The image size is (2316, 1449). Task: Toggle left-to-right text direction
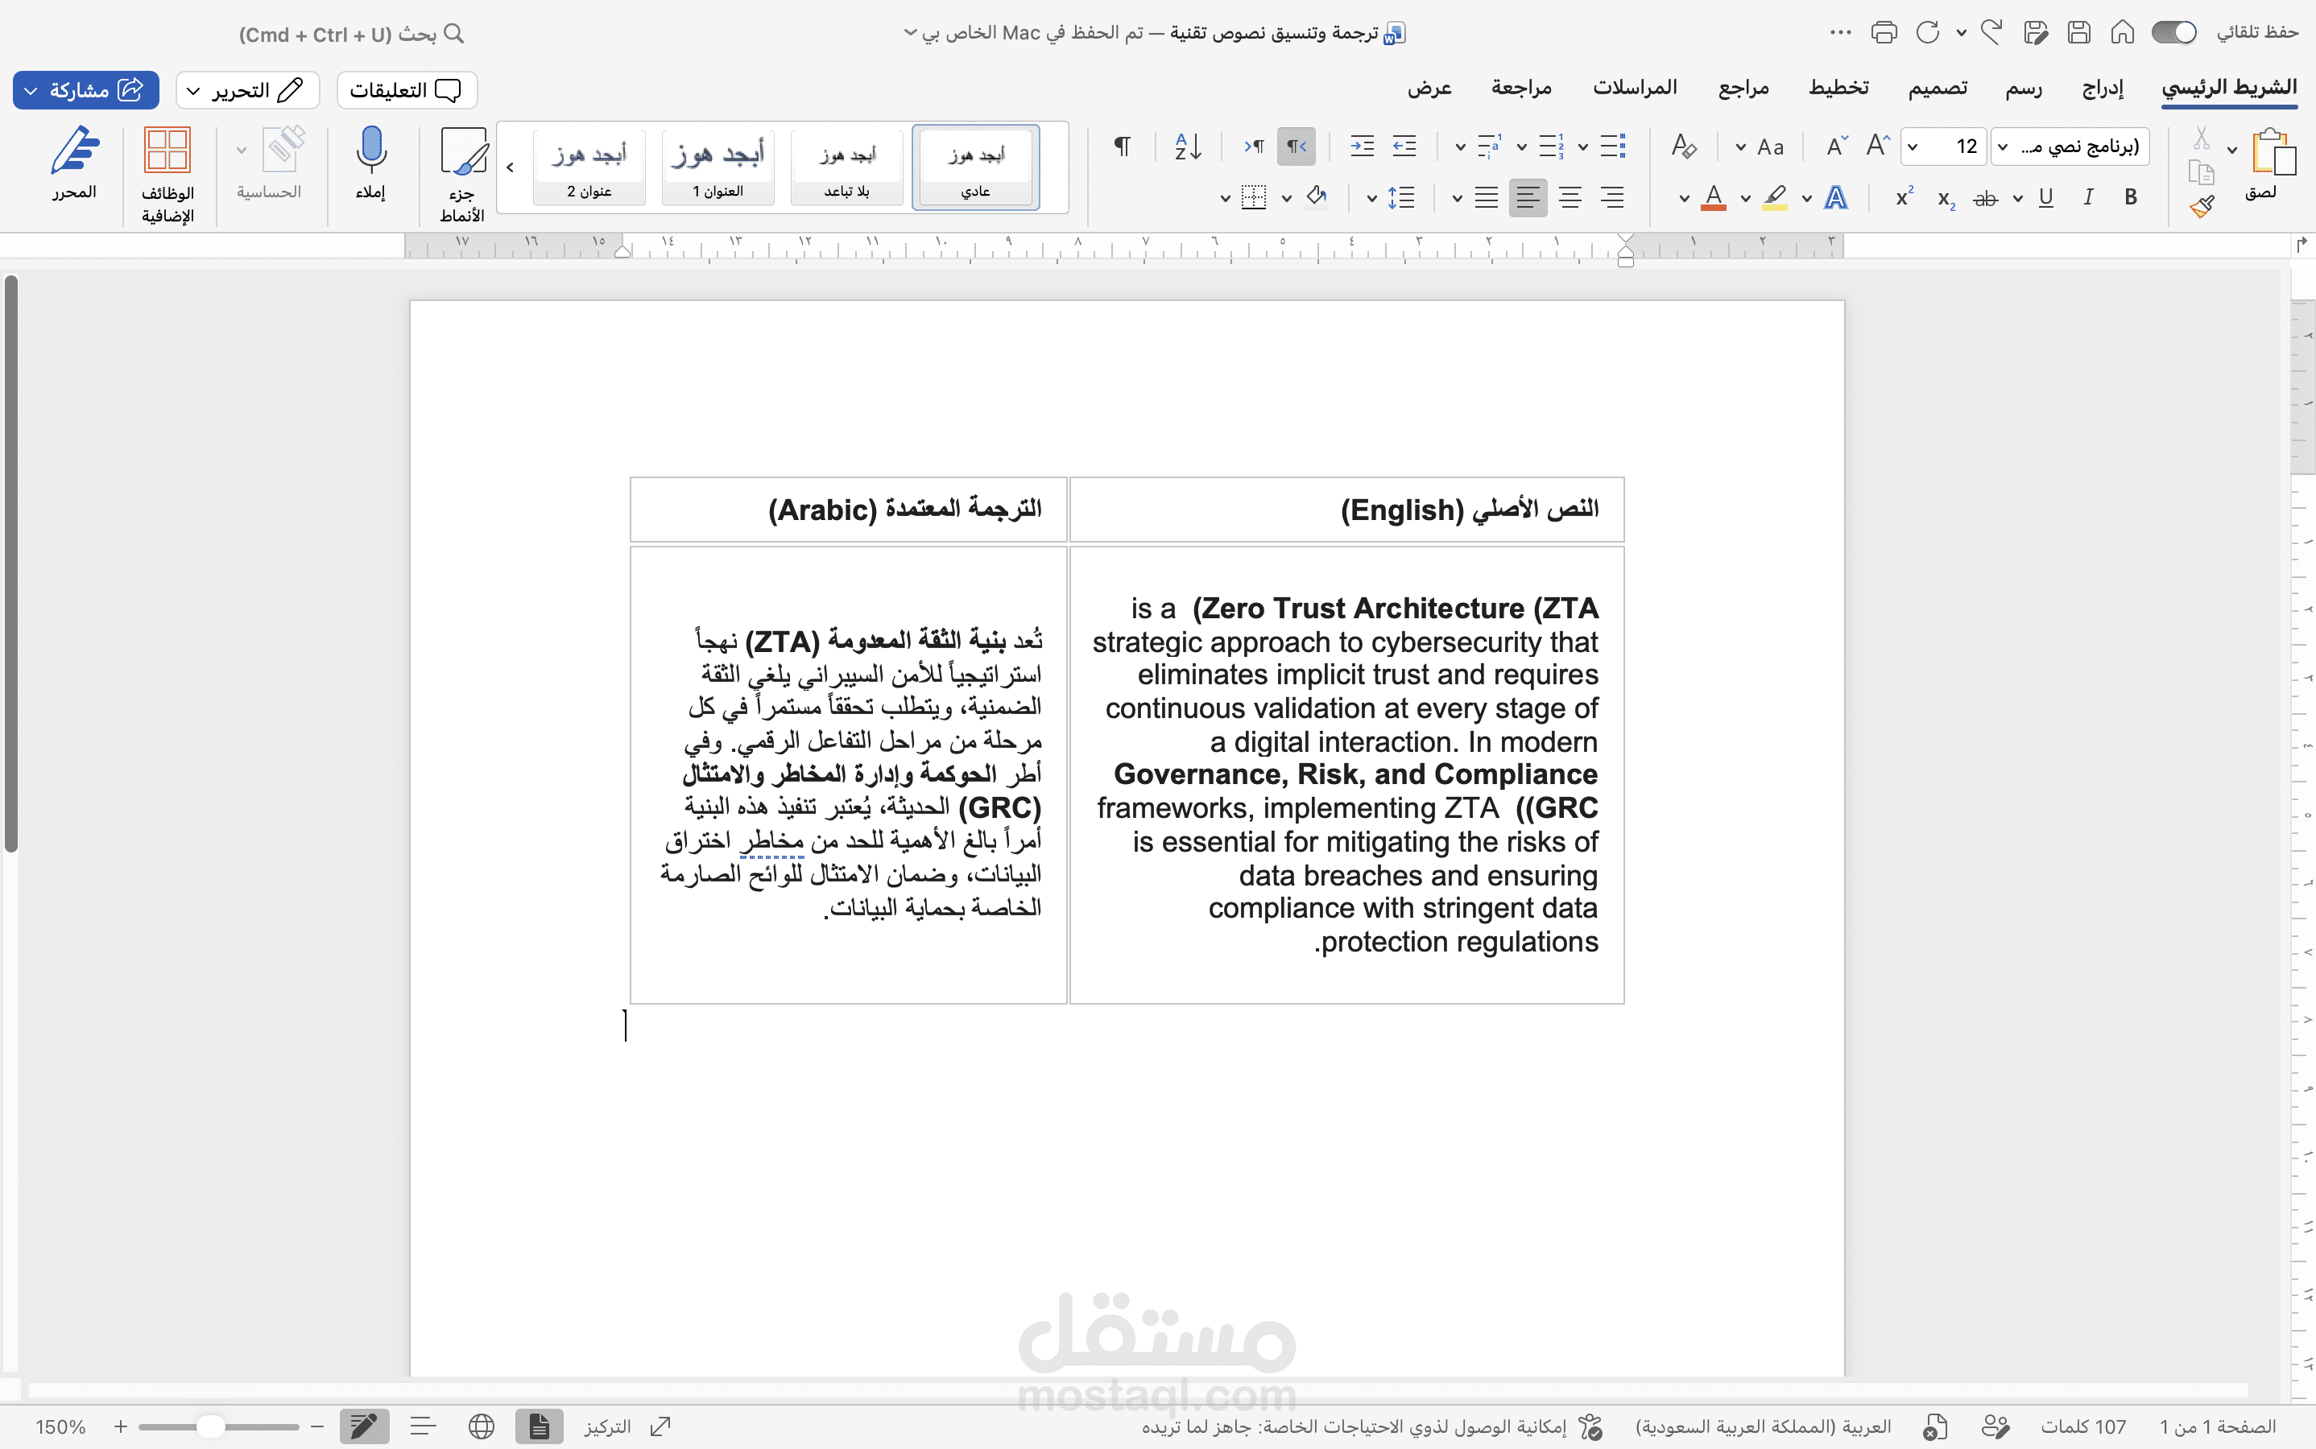tap(1254, 146)
